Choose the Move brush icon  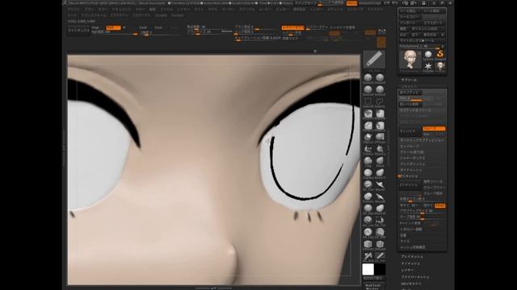tap(380, 161)
